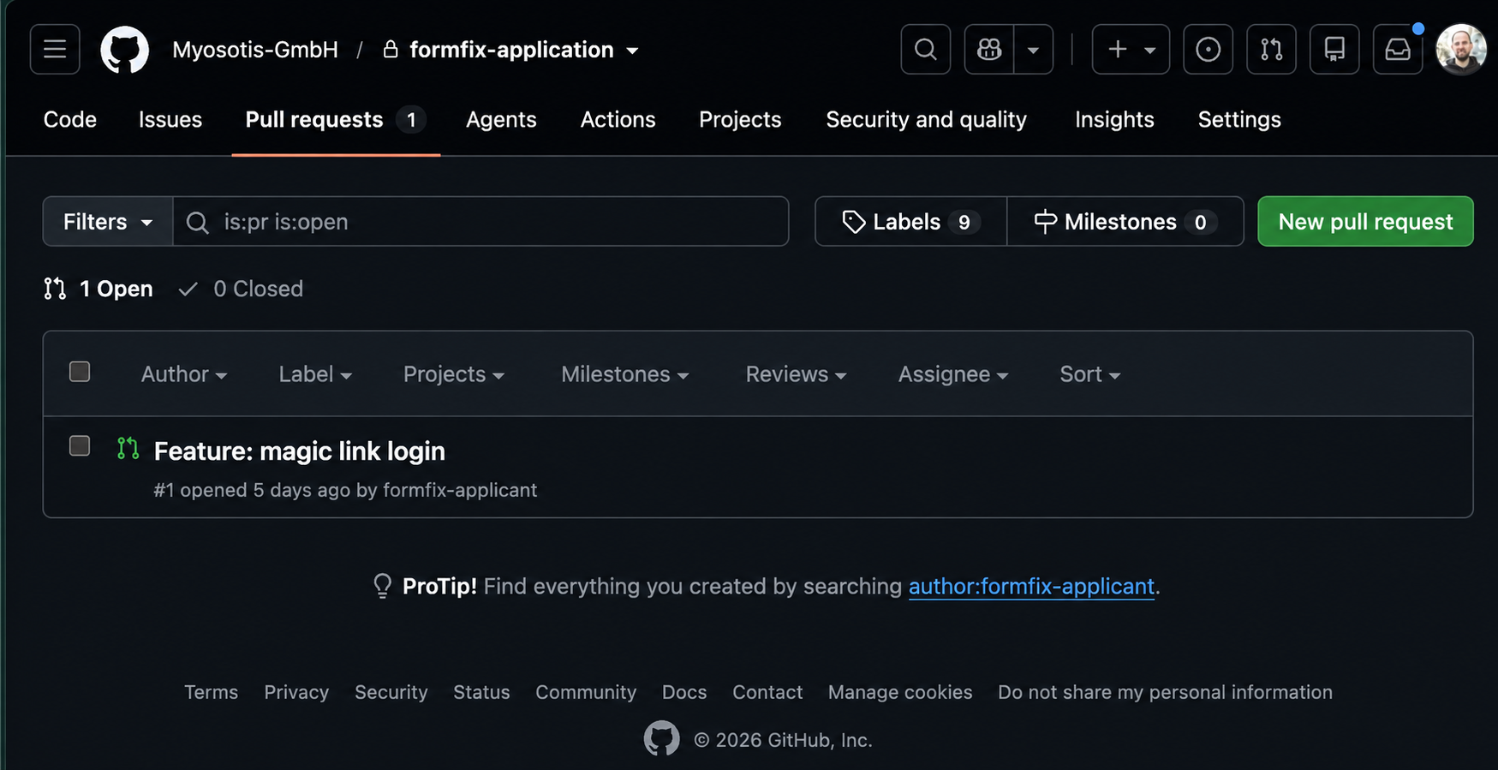Image resolution: width=1498 pixels, height=770 pixels.
Task: Click formfix-applicant author link in PR row
Action: (x=460, y=490)
